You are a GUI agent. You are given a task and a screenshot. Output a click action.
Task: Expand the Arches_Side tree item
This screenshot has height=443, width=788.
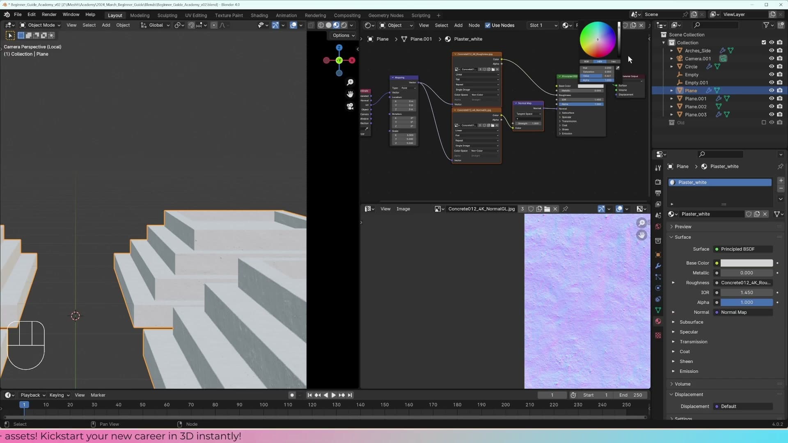[672, 51]
